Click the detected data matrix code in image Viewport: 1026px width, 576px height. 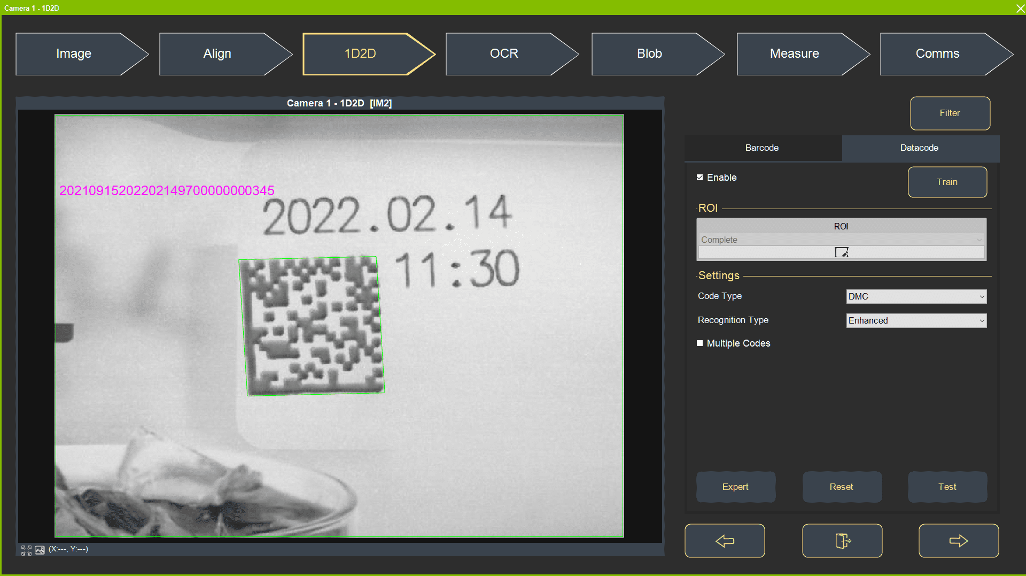click(x=312, y=326)
